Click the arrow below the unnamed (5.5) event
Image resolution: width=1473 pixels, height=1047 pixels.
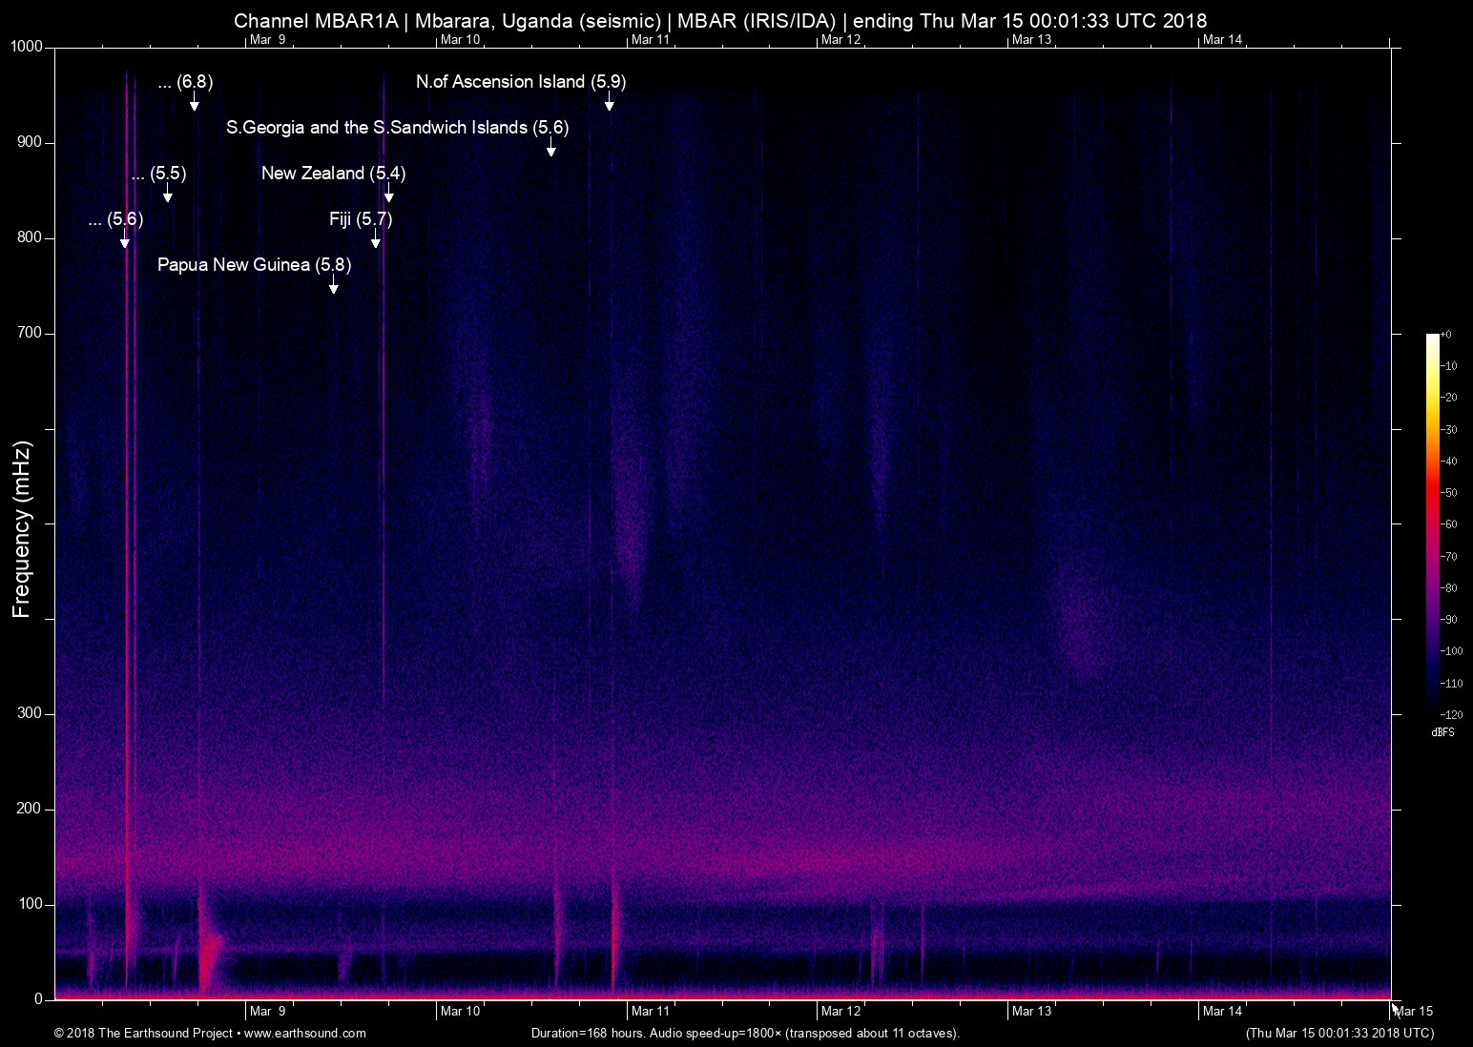point(168,194)
